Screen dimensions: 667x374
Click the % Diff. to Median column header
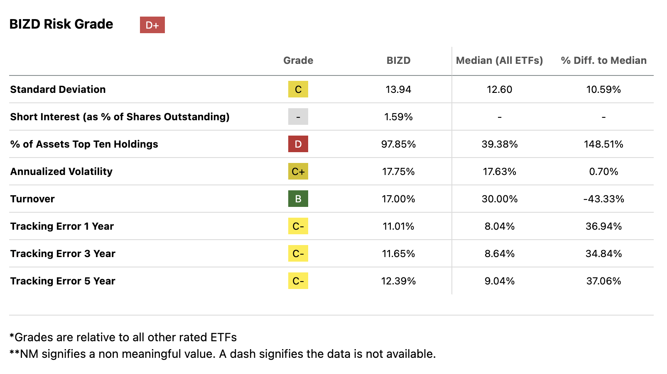[x=603, y=61]
